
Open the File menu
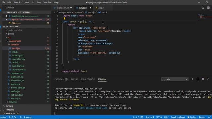click(3, 2)
